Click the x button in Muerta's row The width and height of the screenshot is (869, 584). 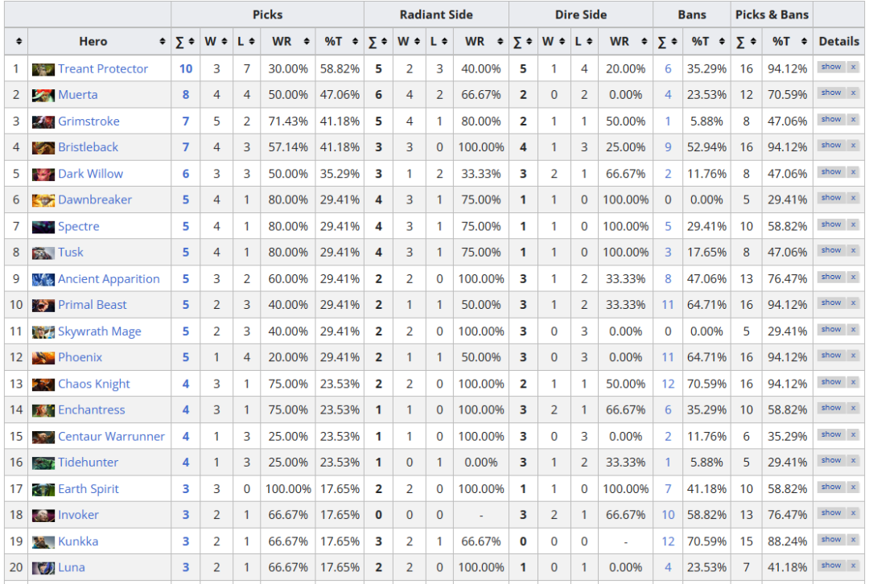pyautogui.click(x=853, y=93)
